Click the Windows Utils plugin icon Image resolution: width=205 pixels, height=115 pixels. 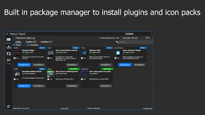click(x=84, y=53)
